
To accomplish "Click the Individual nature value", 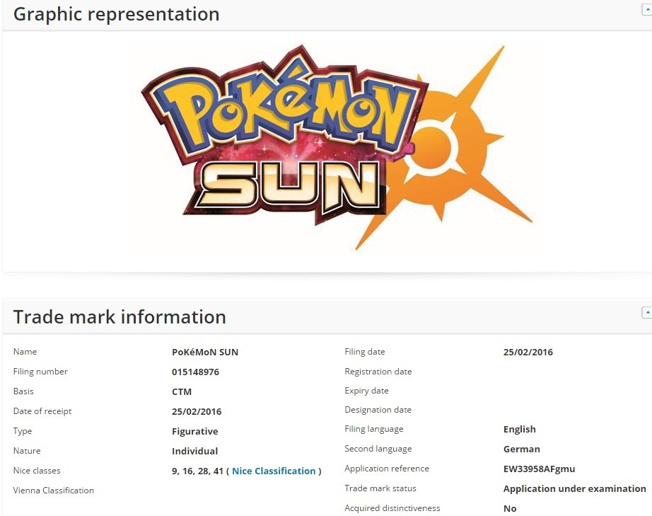I will 194,451.
